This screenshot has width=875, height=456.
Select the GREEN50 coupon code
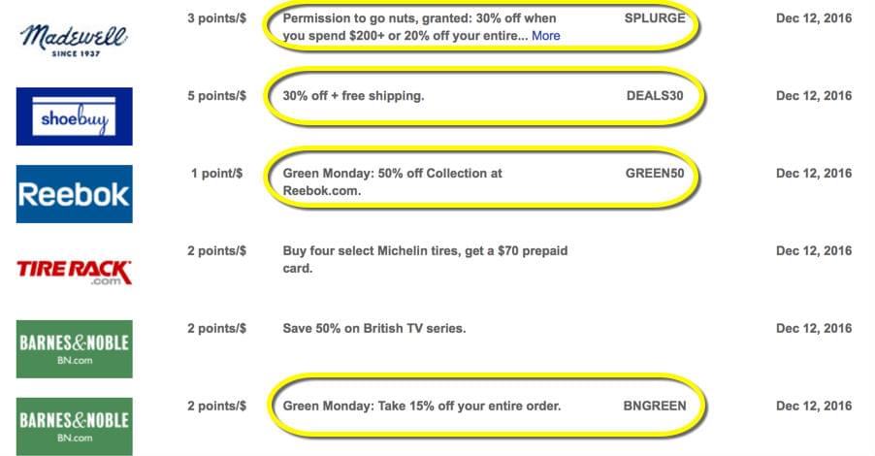click(655, 174)
